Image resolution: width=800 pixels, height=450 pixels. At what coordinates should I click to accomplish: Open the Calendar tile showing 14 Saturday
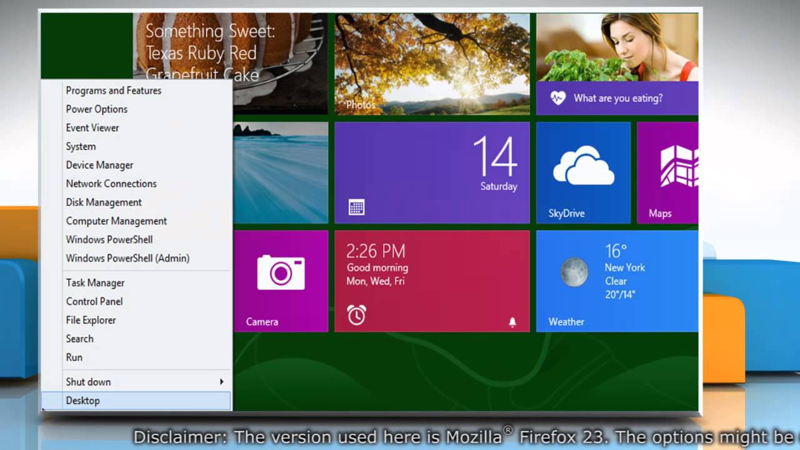point(432,172)
